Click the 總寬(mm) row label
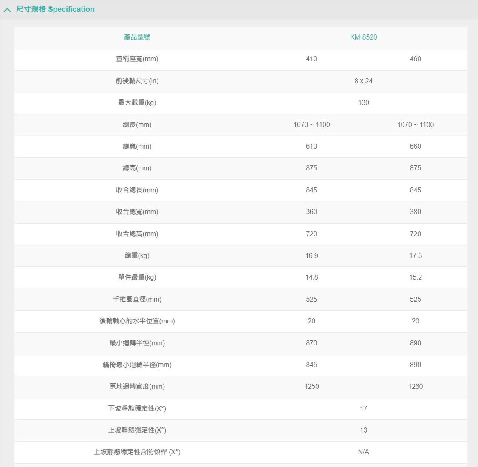The height and width of the screenshot is (467, 478). click(x=137, y=146)
